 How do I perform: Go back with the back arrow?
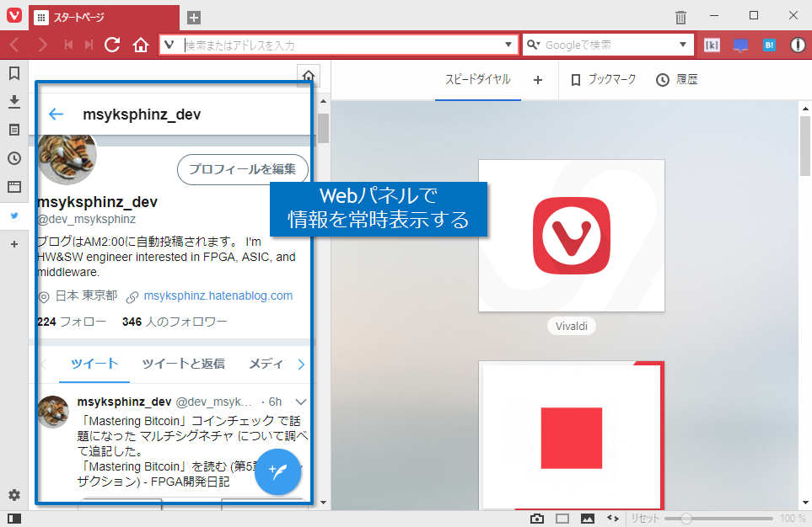[14, 45]
